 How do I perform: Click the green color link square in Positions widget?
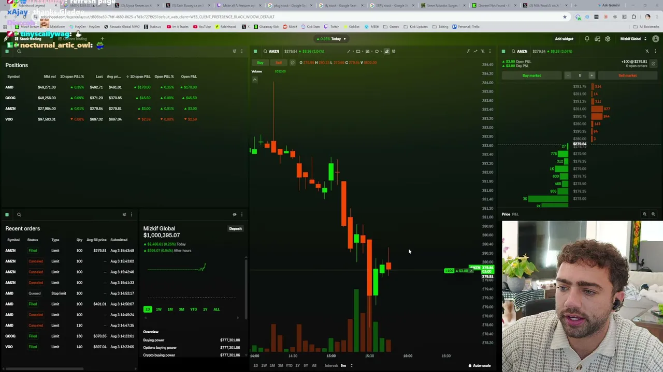coord(7,51)
